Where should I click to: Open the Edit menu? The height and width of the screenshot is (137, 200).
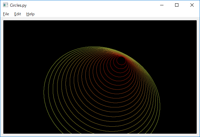click(x=18, y=14)
